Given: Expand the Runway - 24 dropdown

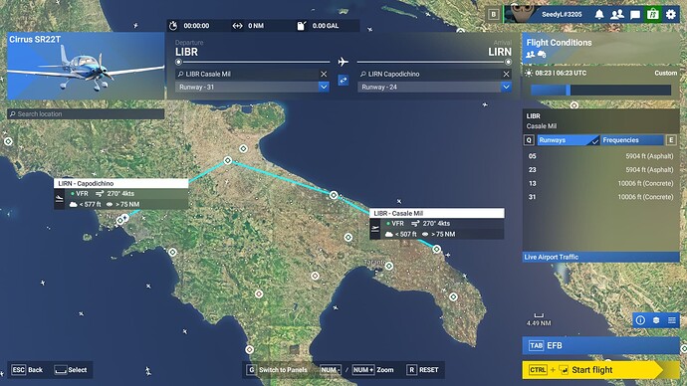Looking at the screenshot, I should click(x=506, y=87).
